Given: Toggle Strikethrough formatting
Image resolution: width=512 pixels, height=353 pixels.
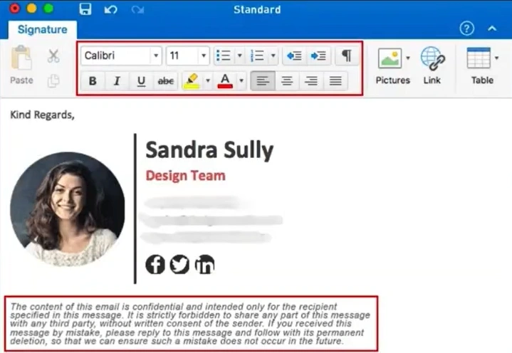Looking at the screenshot, I should 165,80.
